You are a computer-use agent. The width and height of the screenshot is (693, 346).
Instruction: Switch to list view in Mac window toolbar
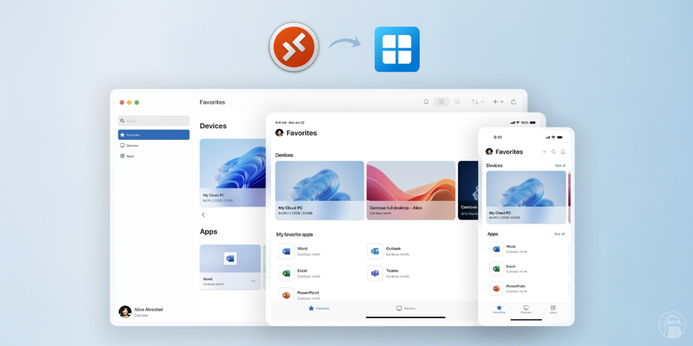tap(457, 102)
